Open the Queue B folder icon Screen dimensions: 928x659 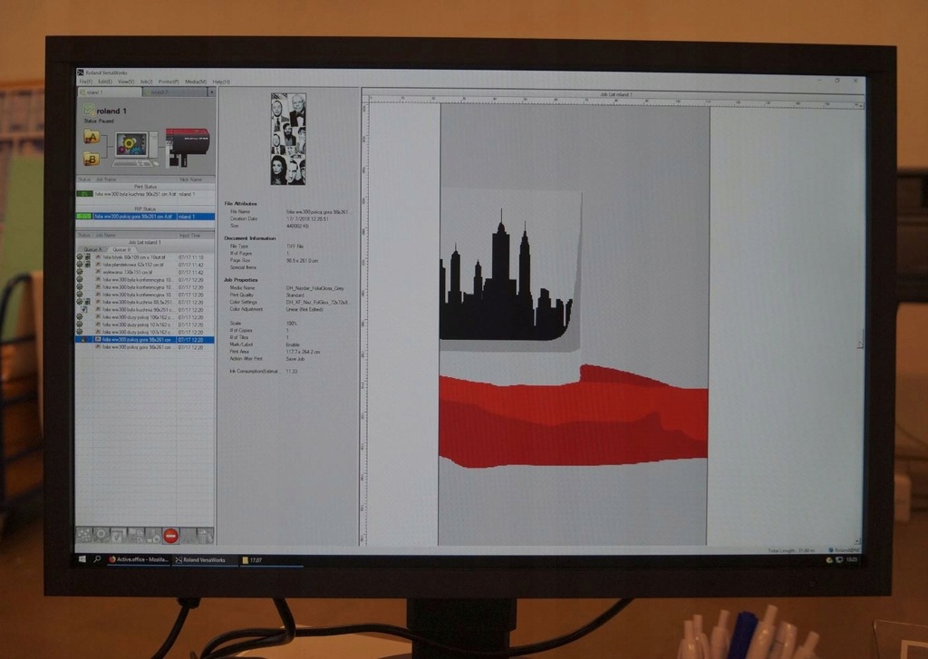coord(92,159)
